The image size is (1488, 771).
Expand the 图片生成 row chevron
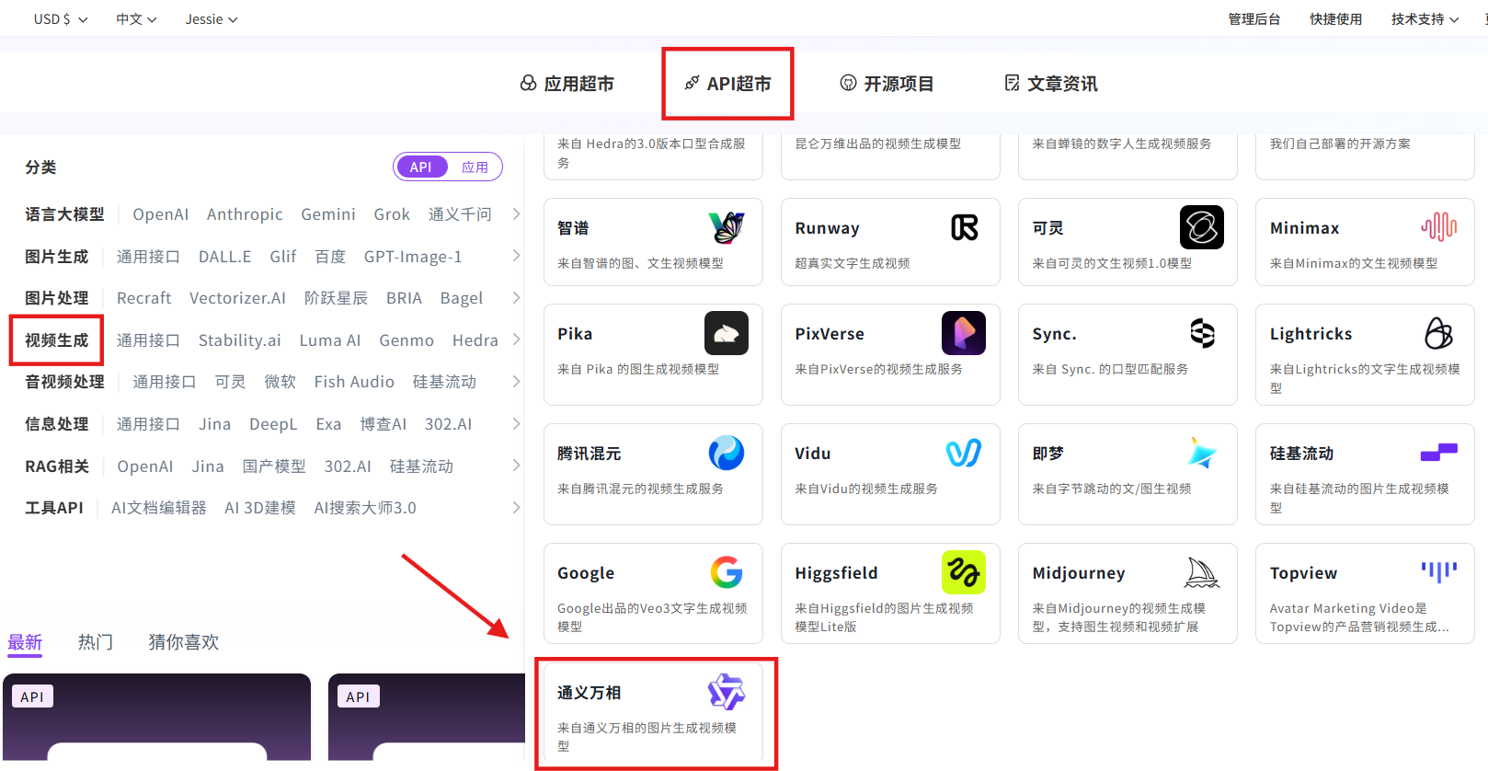coord(516,256)
